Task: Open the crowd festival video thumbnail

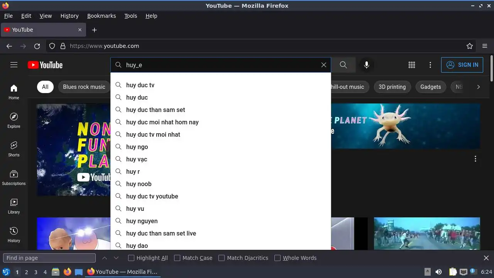Action: pyautogui.click(x=427, y=233)
